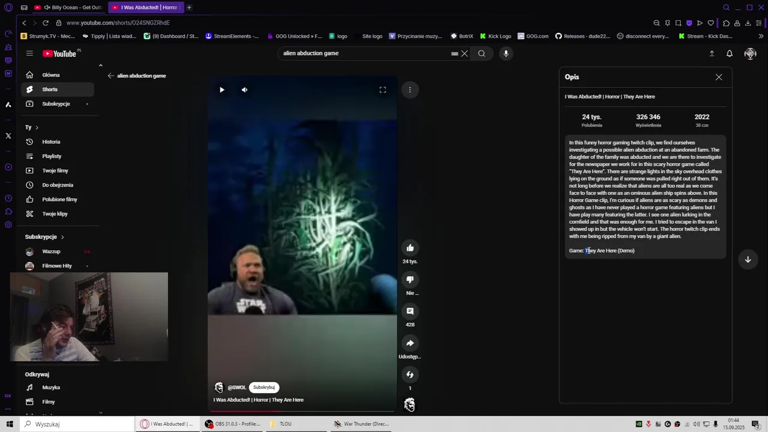Open the Short's three-dot more menu
768x432 pixels.
point(410,90)
